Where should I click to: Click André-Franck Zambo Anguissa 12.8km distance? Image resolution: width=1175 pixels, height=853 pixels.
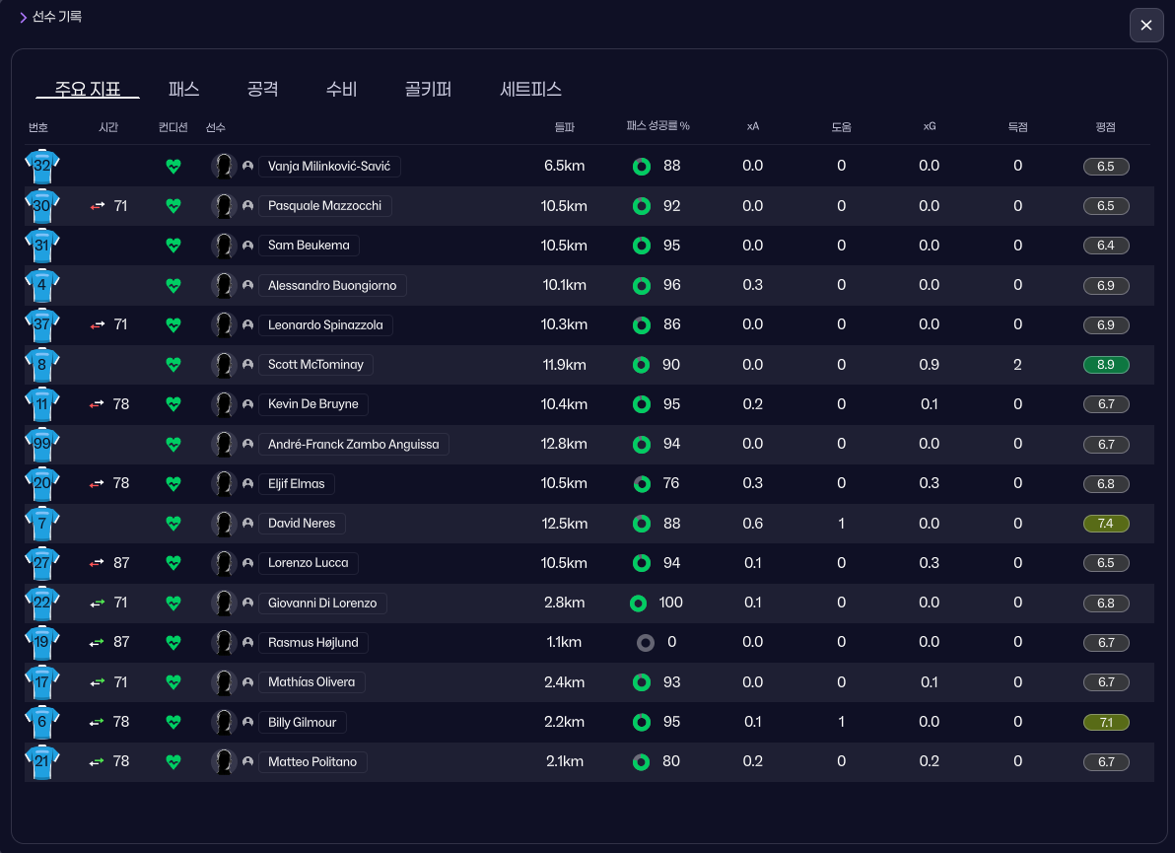pyautogui.click(x=564, y=444)
